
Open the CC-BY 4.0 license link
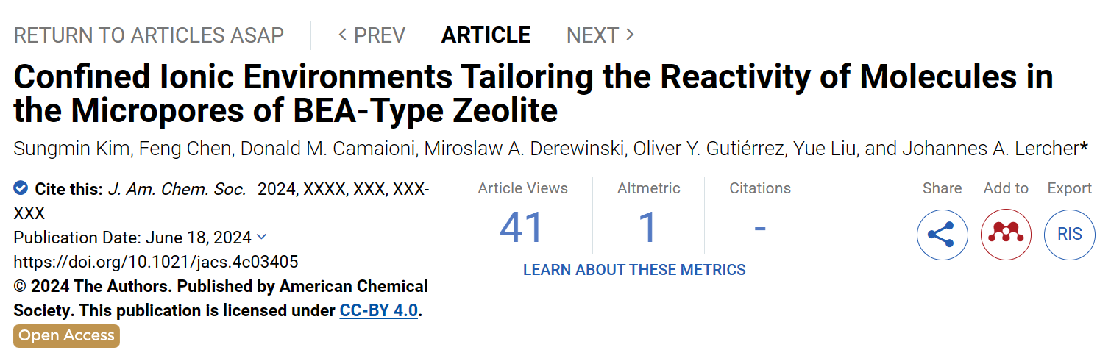tap(379, 310)
